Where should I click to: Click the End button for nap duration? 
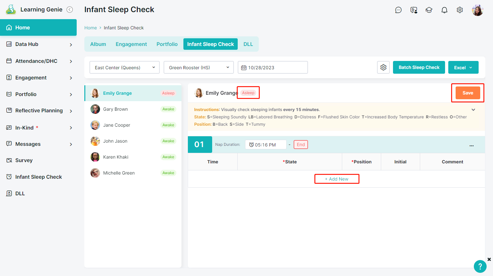click(301, 145)
